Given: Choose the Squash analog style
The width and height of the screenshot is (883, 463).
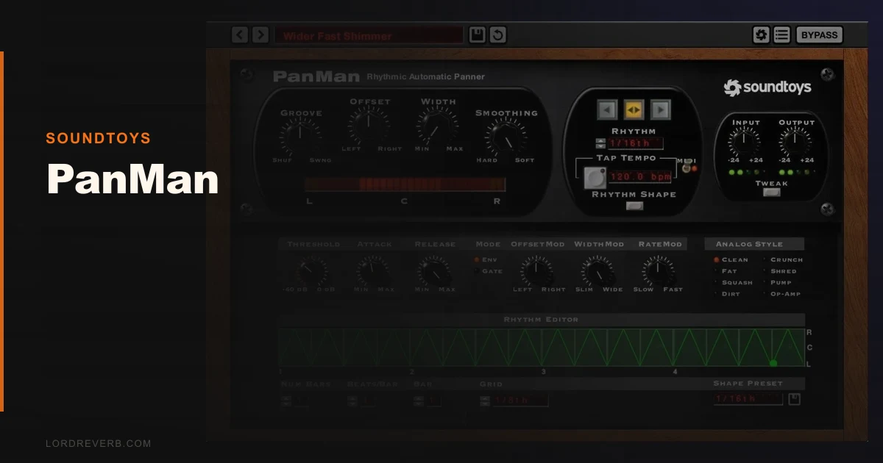Looking at the screenshot, I should pos(733,282).
